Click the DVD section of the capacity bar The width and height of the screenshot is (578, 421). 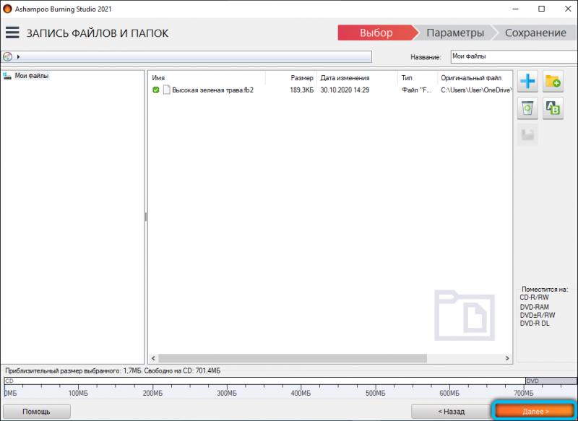551,381
